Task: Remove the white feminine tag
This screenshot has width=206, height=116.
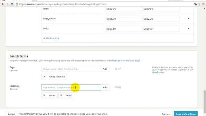Action: [44, 77]
